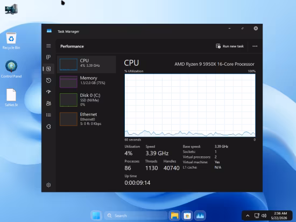296x222 pixels.
Task: Select the Performance page icon in sidebar
Action: (48, 69)
